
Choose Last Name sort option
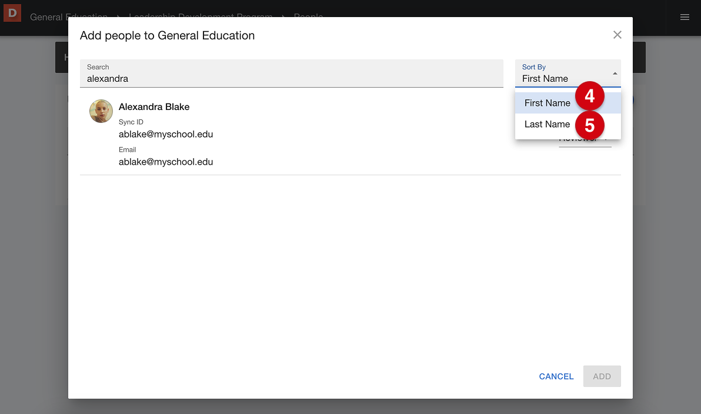(568, 124)
